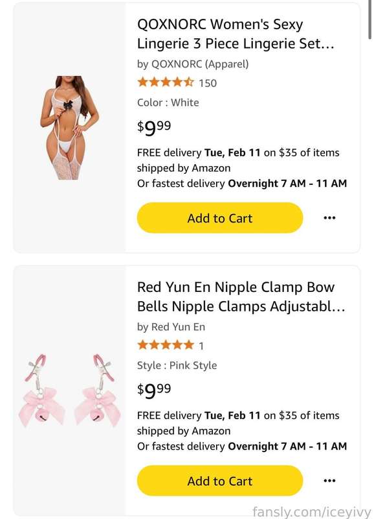Click the five-star rating with 1 review
The height and width of the screenshot is (519, 374).
click(x=166, y=345)
